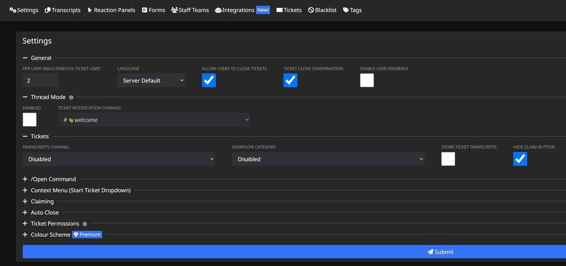Enable the User Feedback checkbox
The height and width of the screenshot is (266, 566).
pyautogui.click(x=367, y=80)
